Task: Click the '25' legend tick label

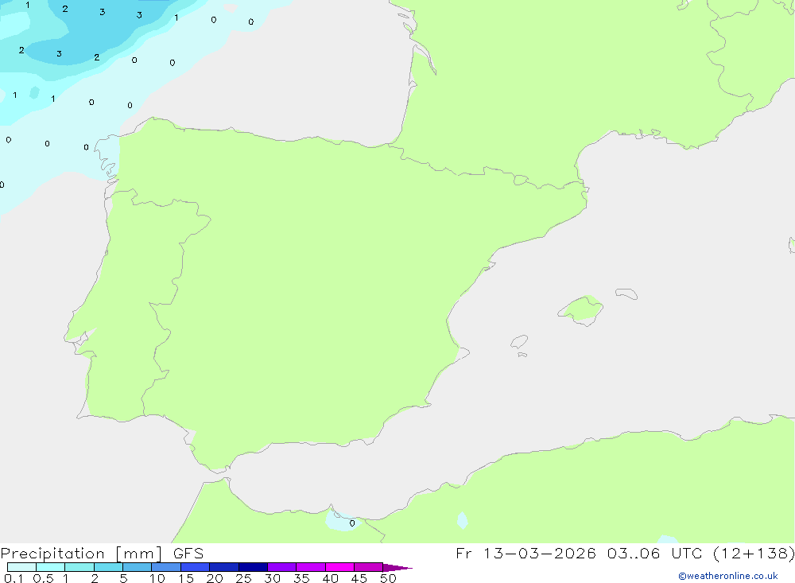Action: (243, 578)
